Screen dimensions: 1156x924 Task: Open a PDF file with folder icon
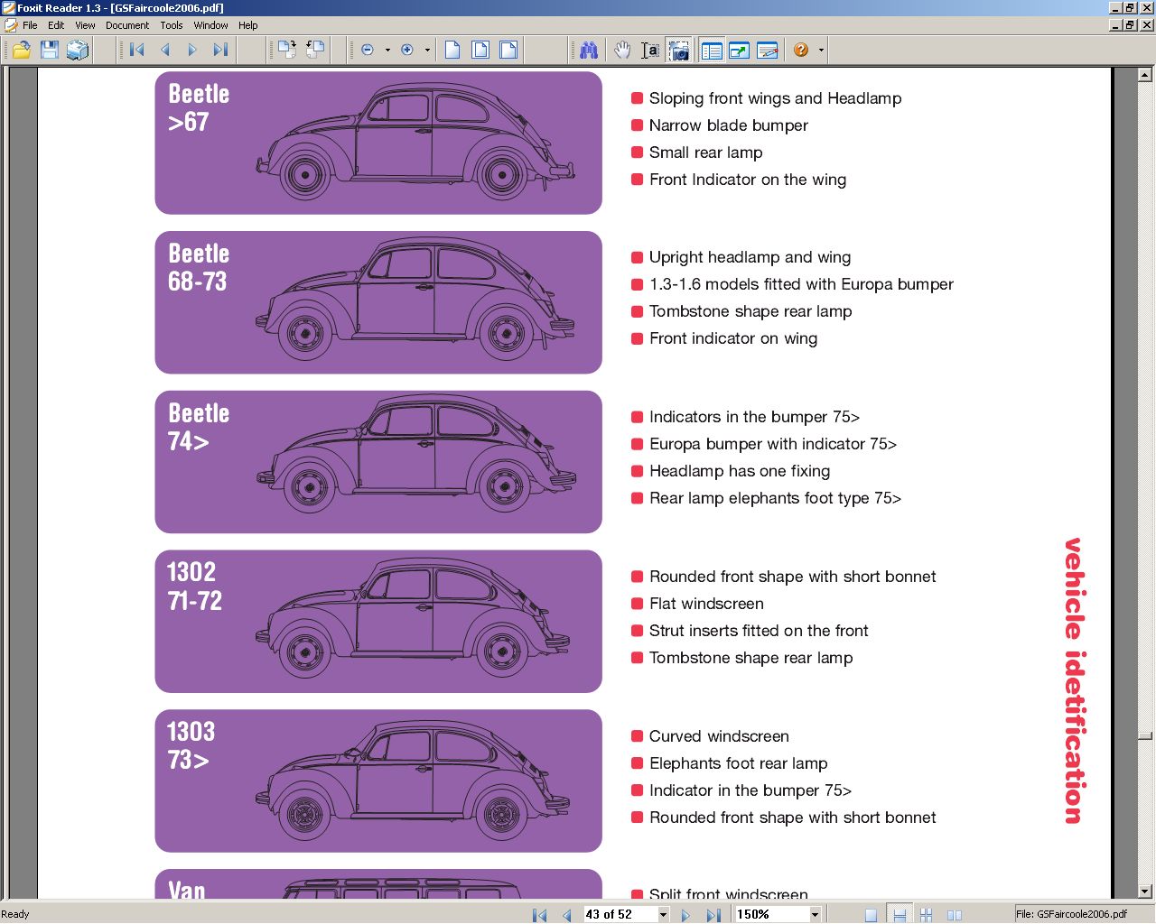pyautogui.click(x=21, y=51)
